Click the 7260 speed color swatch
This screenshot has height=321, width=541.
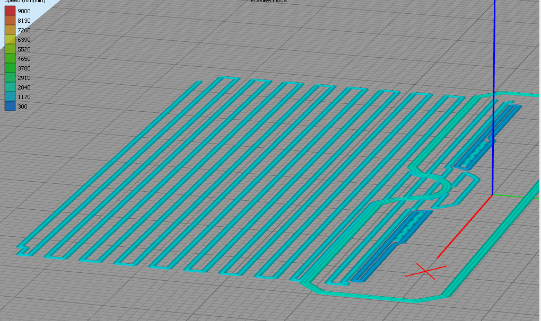[10, 30]
